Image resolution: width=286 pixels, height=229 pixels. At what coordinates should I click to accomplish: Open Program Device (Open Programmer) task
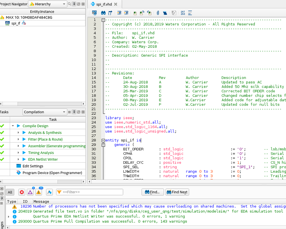tap(52, 173)
